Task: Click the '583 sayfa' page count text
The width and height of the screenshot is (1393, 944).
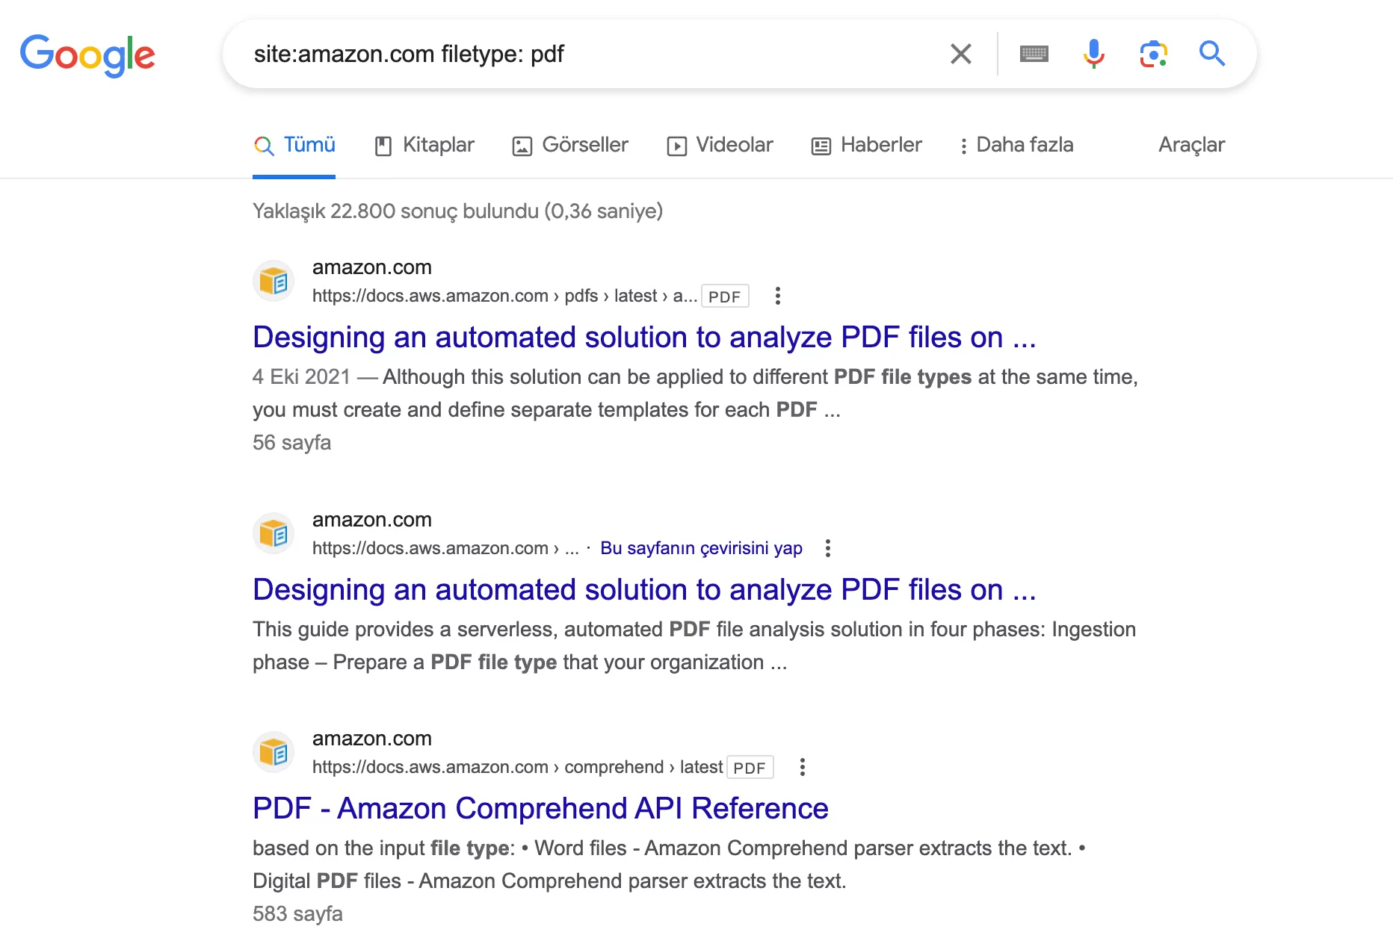Action: pos(297,914)
